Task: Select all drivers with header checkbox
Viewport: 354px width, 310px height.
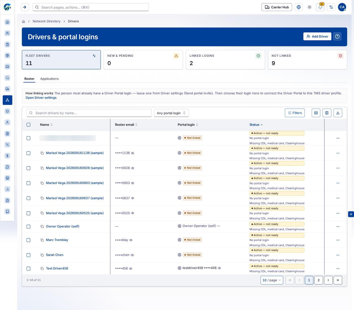Action: (28, 125)
